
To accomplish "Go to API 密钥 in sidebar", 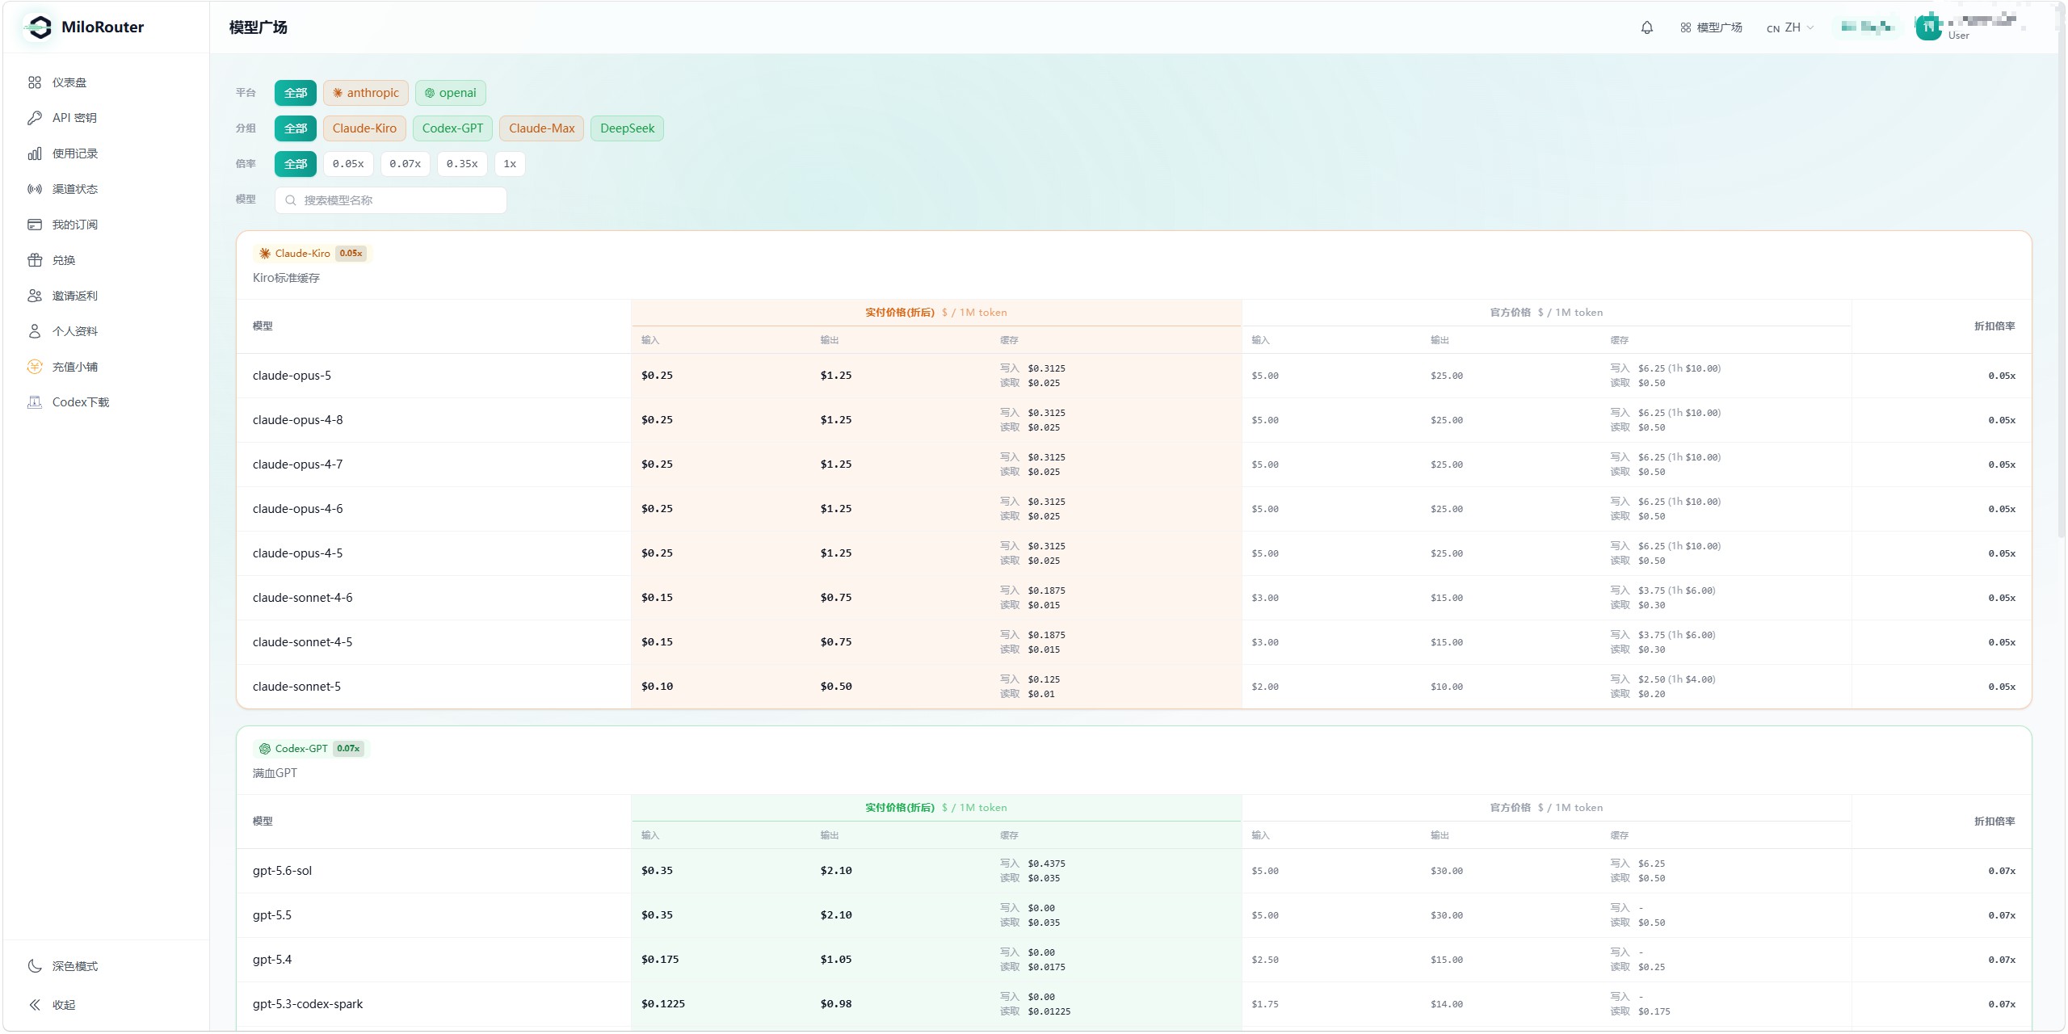I will coord(106,118).
